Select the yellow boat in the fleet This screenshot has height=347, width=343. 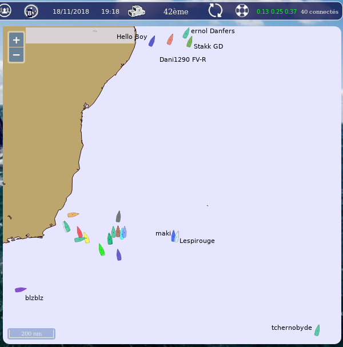tap(86, 238)
